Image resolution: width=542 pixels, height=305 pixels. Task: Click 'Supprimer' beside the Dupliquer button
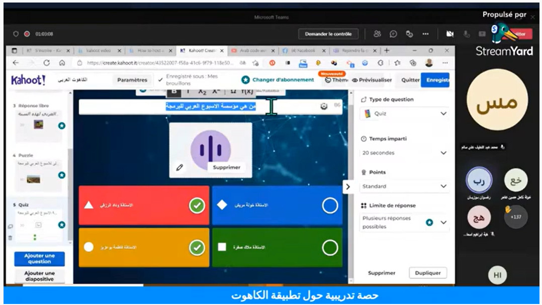pos(382,273)
